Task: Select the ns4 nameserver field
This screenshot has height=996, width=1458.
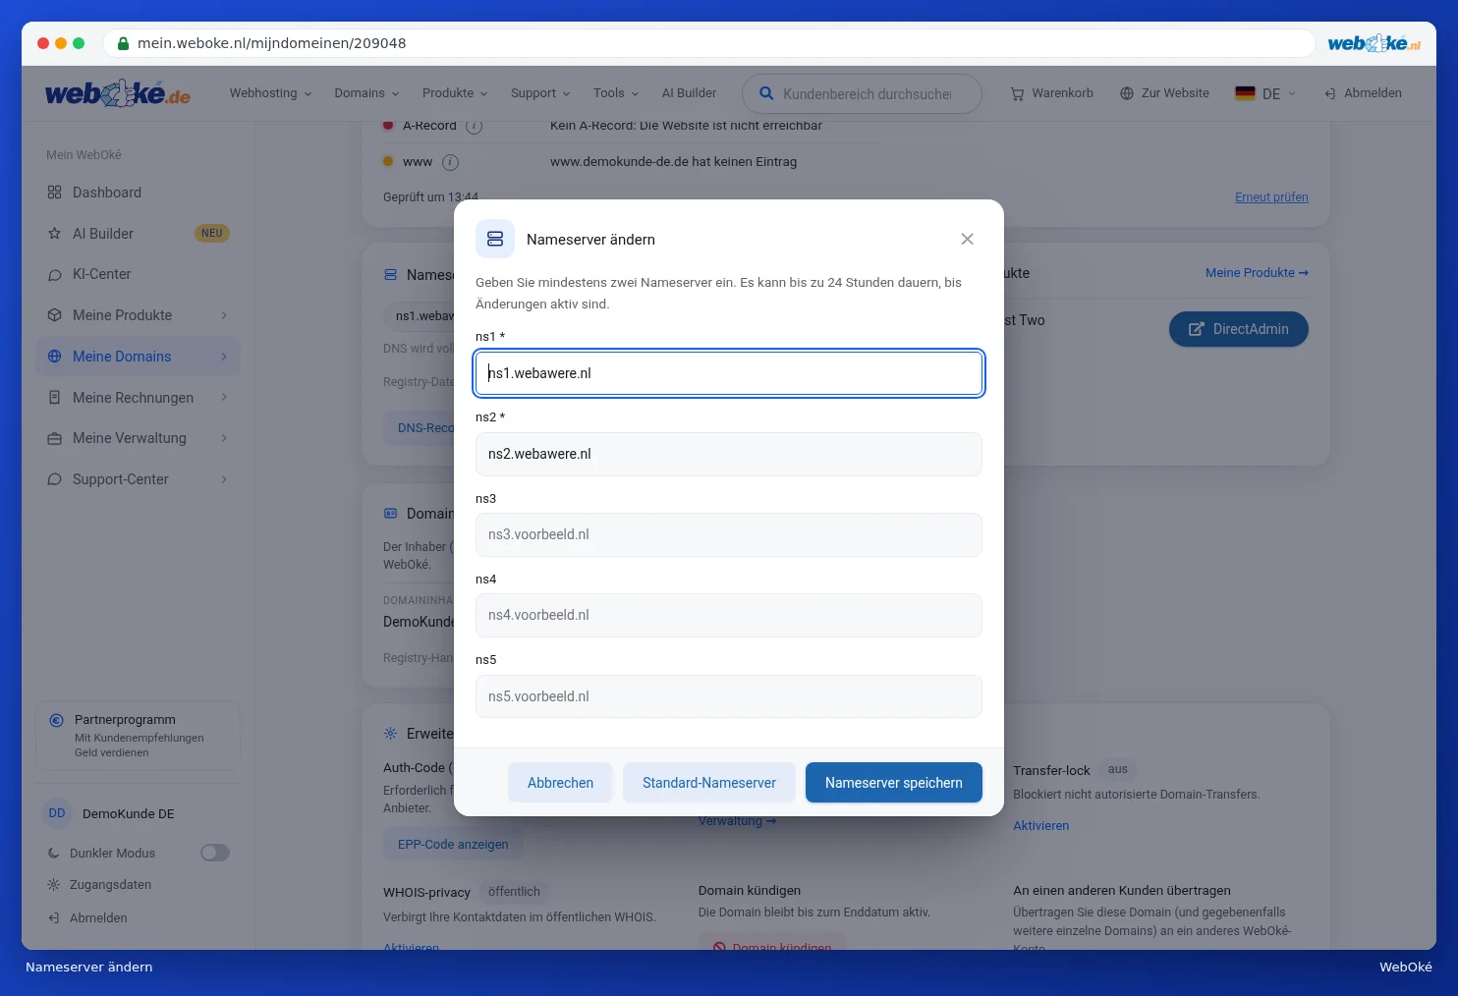Action: click(x=728, y=615)
